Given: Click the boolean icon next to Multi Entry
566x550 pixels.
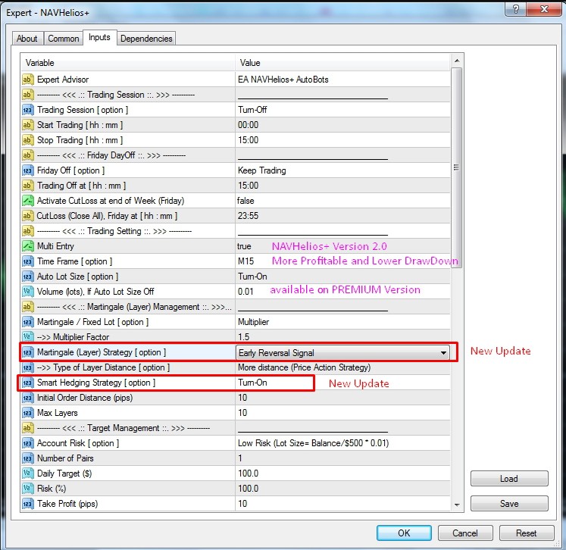Looking at the screenshot, I should point(28,246).
